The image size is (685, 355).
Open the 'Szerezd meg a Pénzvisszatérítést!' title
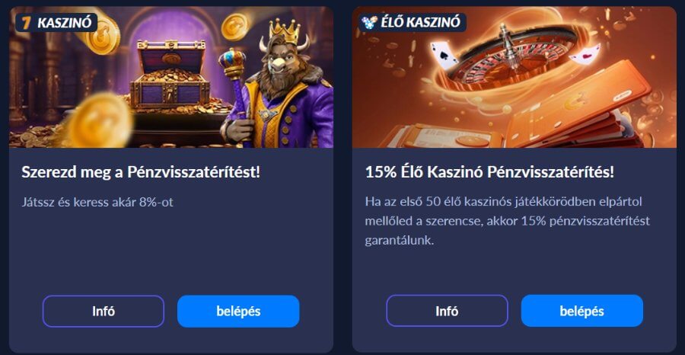click(x=141, y=172)
